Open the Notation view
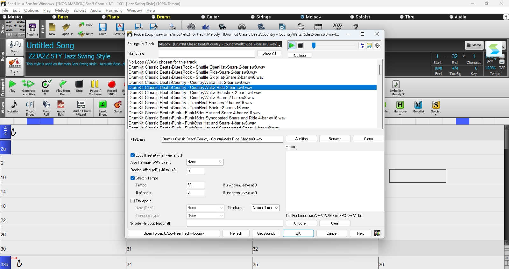Viewport: 509px width, 269px height. 13,107
